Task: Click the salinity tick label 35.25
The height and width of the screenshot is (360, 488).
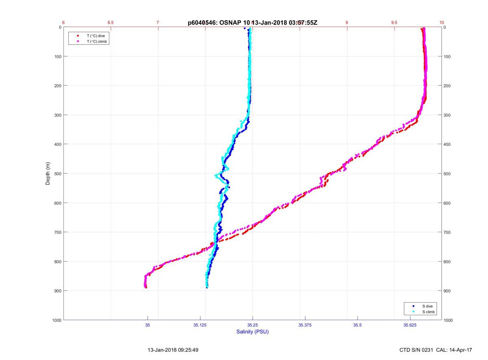Action: [253, 325]
